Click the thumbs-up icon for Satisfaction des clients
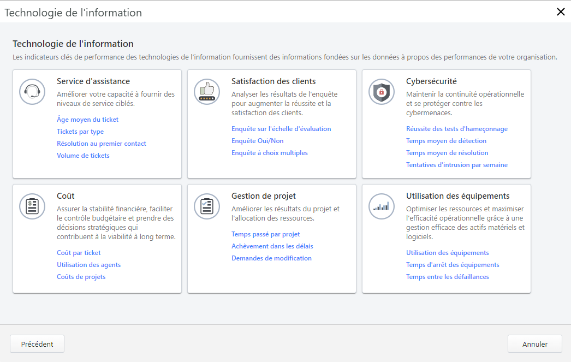571x362 pixels. pos(206,92)
